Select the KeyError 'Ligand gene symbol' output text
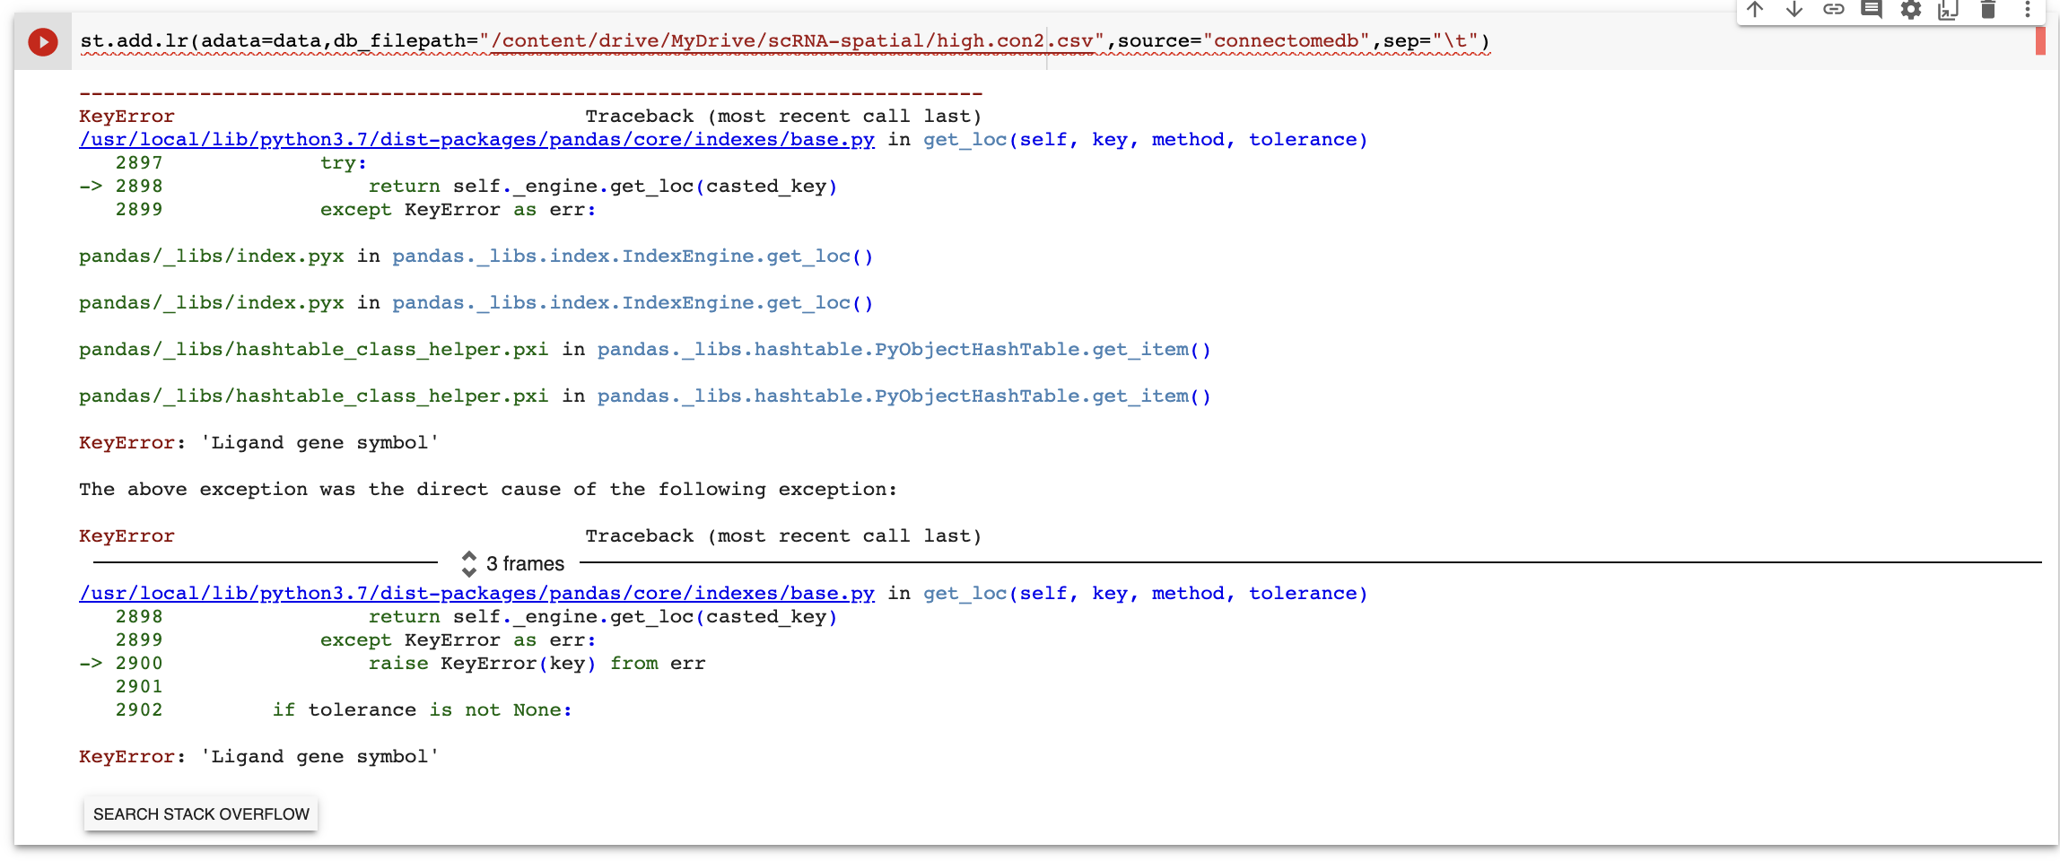The height and width of the screenshot is (861, 2060). click(x=257, y=756)
